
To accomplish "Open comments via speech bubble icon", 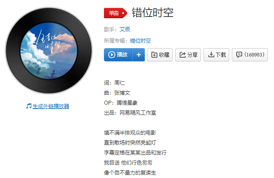I will pyautogui.click(x=239, y=55).
